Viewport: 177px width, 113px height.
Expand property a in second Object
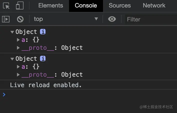click(x=18, y=67)
